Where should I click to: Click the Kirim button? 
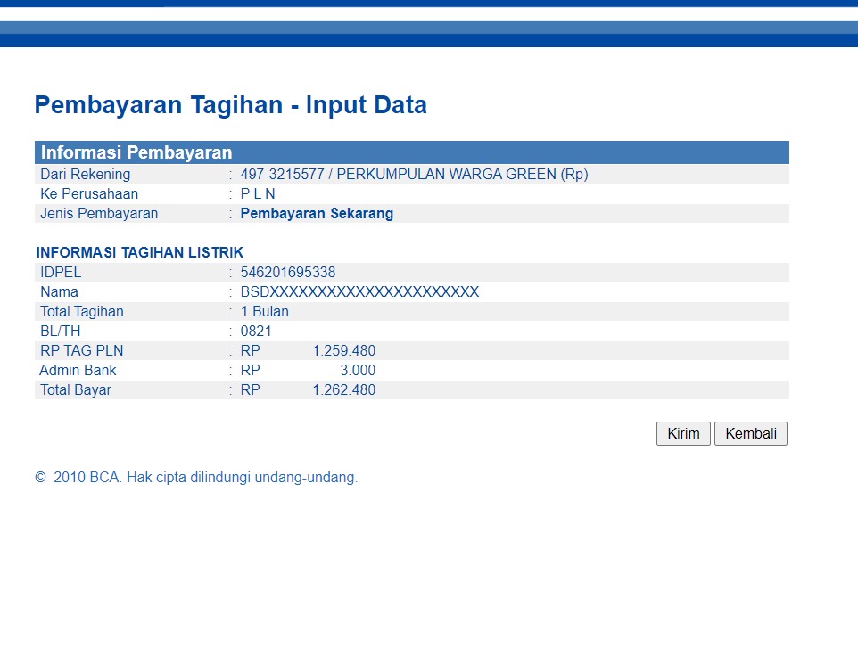(x=683, y=434)
